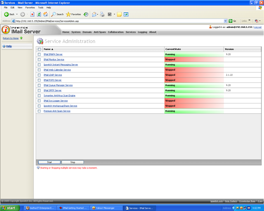Click the Help globe icon in sidebar
Screen dimensions: 264x211
click(4, 46)
